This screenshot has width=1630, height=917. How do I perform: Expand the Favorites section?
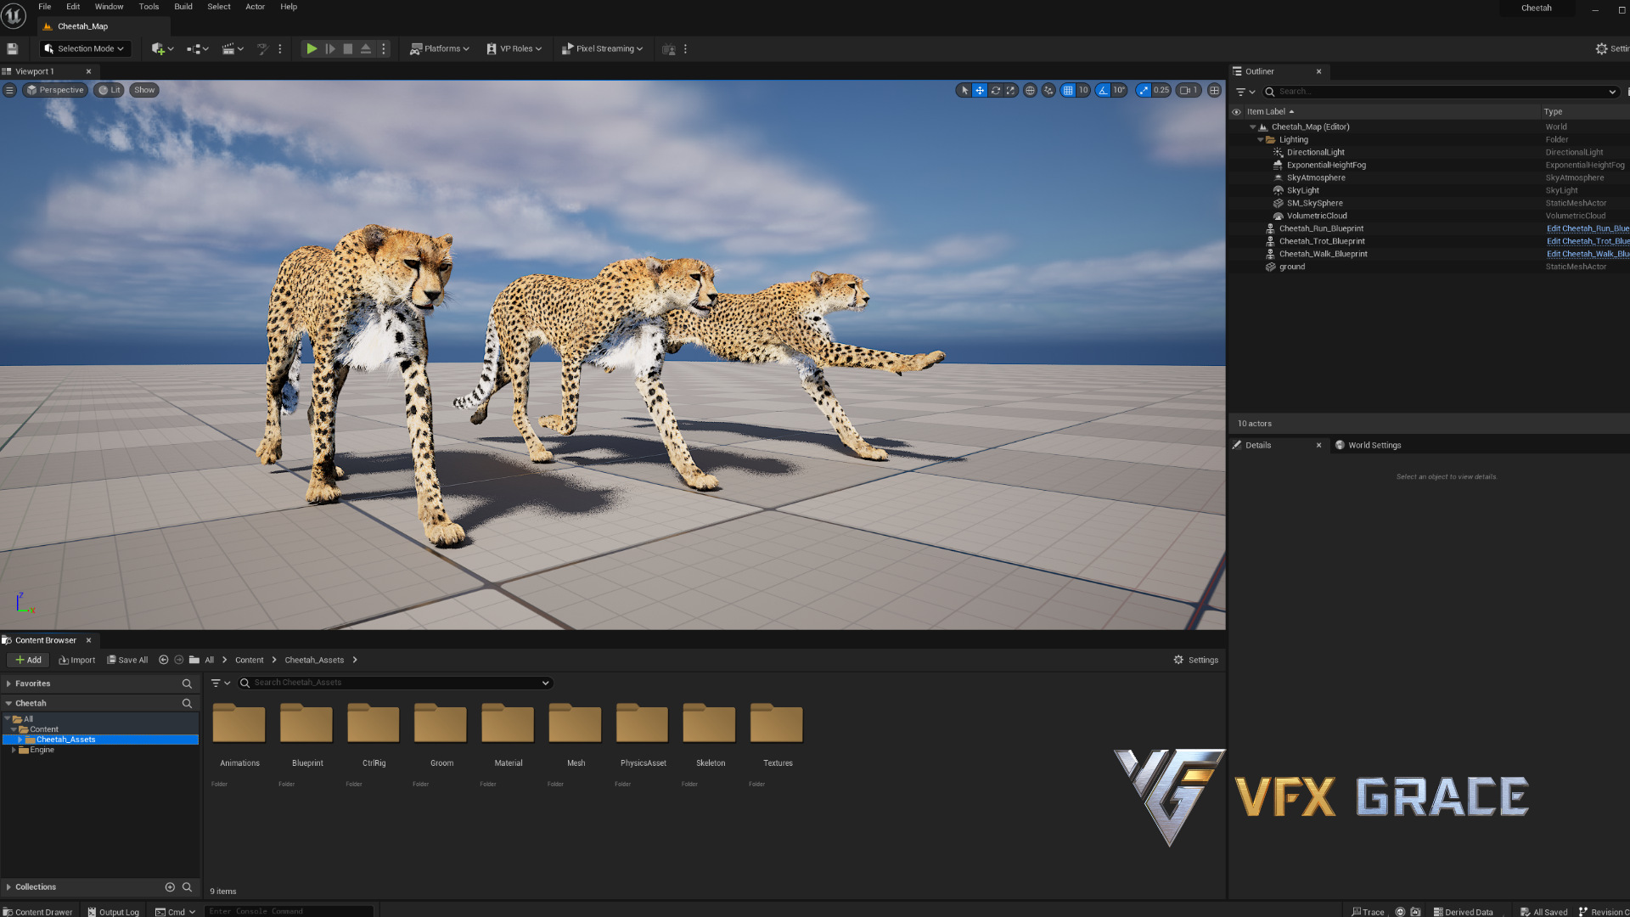8,684
